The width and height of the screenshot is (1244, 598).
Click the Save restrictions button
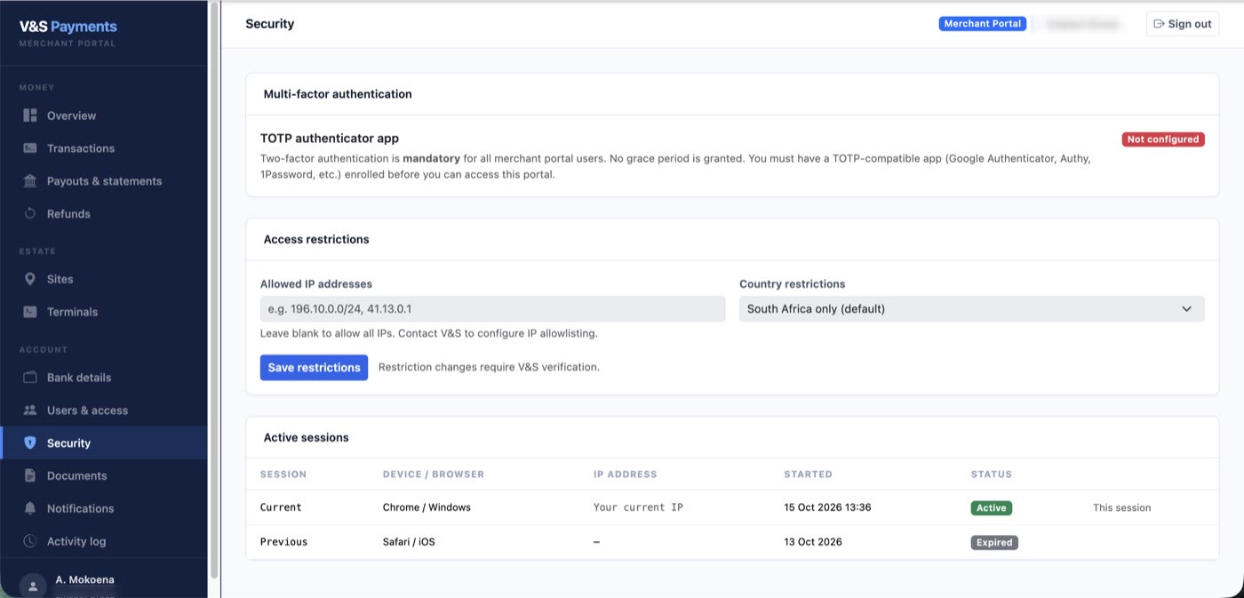tap(314, 368)
